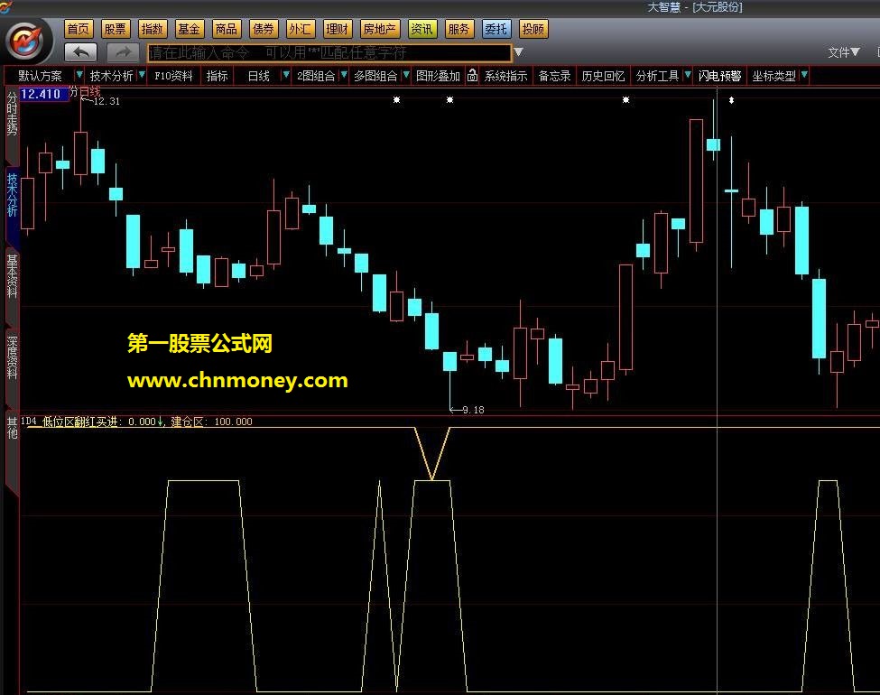
Task: Click the diamond marker near the crosshair
Action: [x=731, y=100]
